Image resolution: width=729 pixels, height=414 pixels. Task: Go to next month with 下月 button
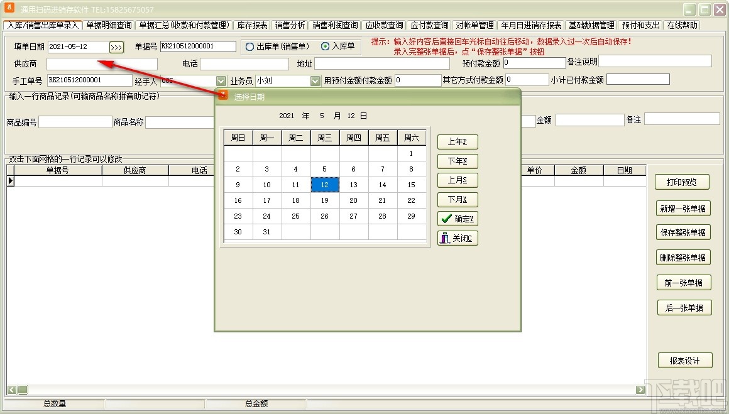pos(458,199)
